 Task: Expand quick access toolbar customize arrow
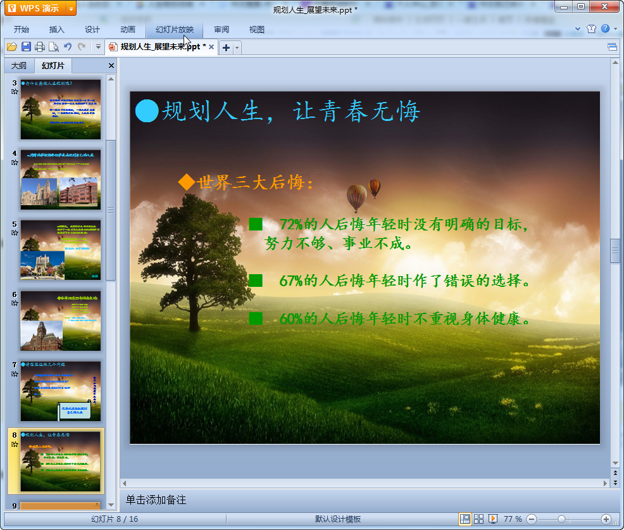pyautogui.click(x=98, y=47)
